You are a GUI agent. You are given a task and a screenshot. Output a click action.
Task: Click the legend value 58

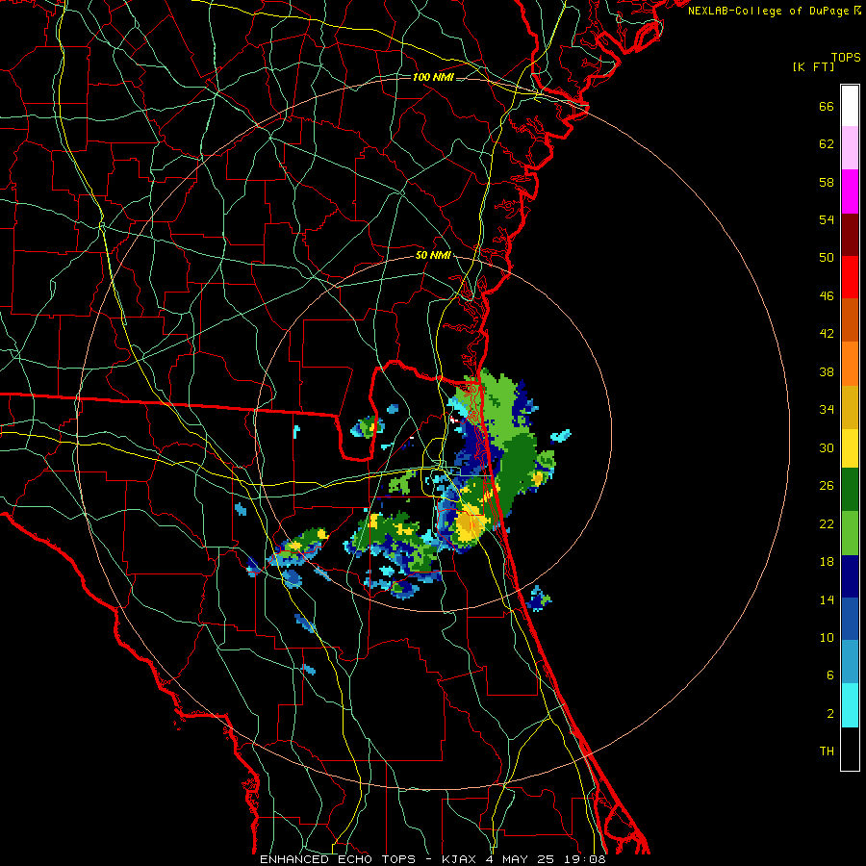[x=827, y=182]
